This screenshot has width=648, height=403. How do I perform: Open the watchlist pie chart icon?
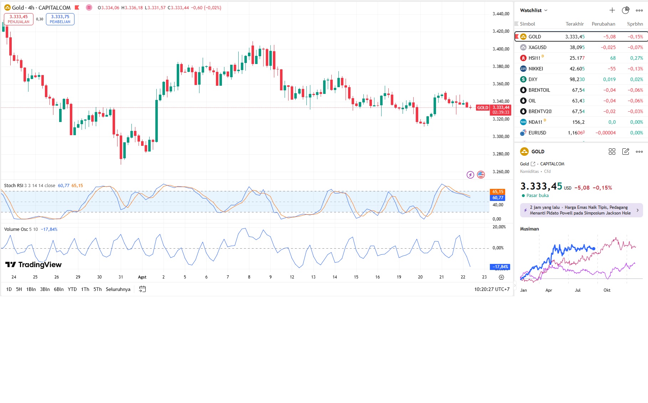click(x=626, y=10)
